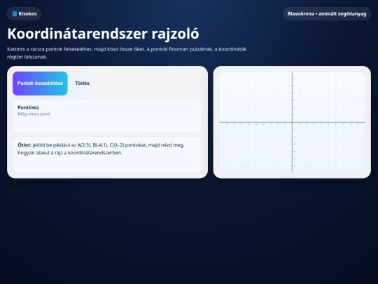Click the Pontlista title

click(28, 107)
